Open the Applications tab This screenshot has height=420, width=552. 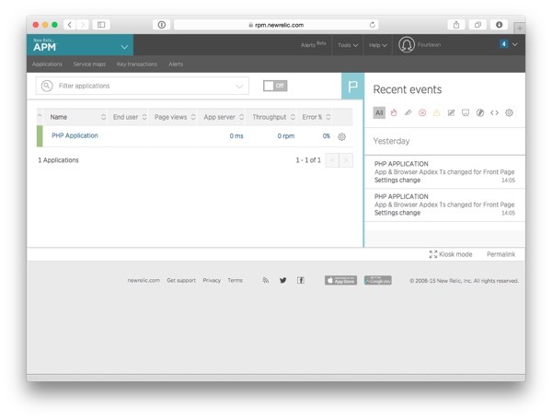tap(47, 64)
